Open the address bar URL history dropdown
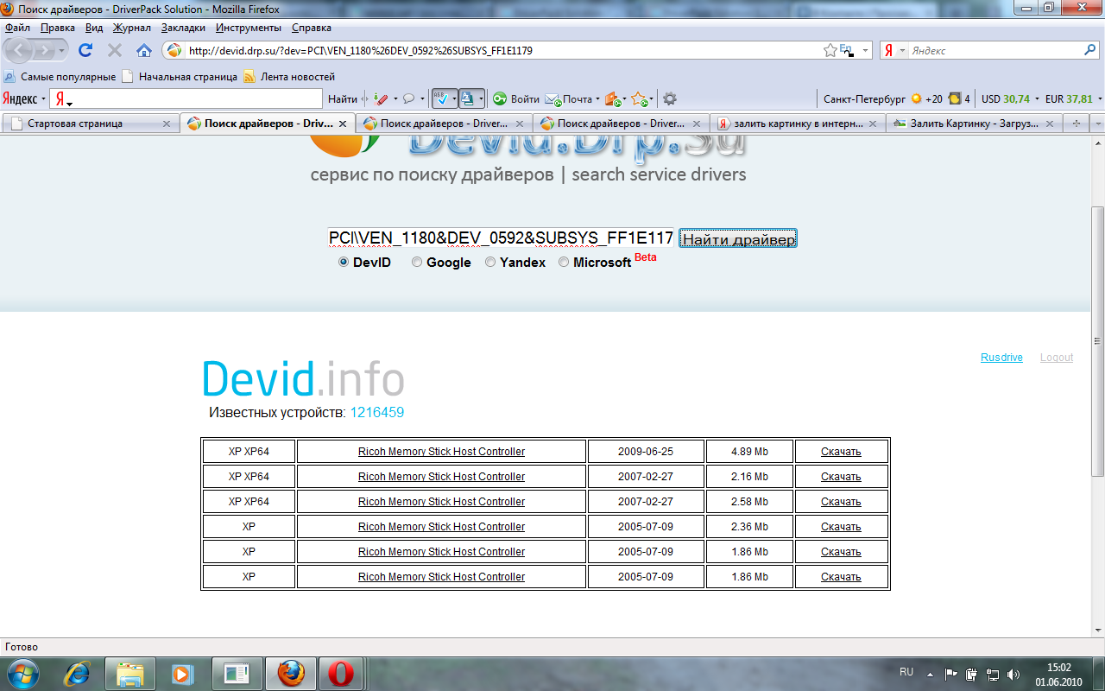 click(866, 50)
